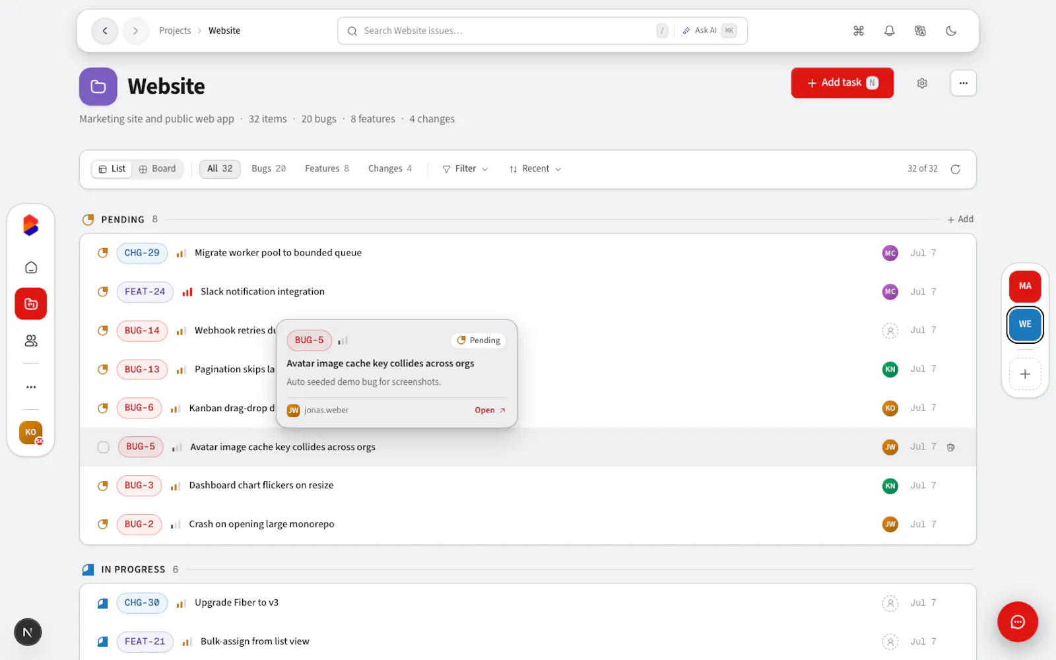This screenshot has height=660, width=1056.
Task: Open the more options ellipsis button
Action: (x=964, y=83)
